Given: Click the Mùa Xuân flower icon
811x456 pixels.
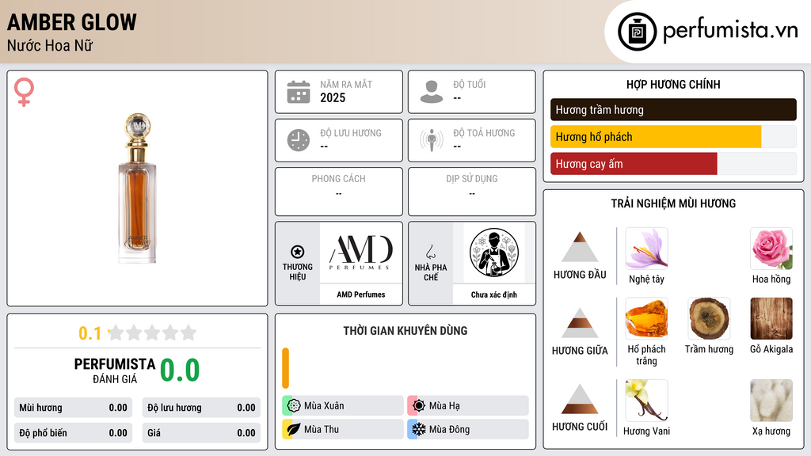Looking at the screenshot, I should [x=294, y=406].
